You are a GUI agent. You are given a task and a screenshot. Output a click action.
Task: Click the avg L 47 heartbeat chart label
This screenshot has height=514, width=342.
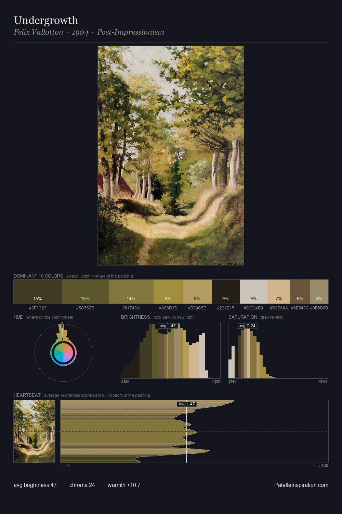(187, 404)
